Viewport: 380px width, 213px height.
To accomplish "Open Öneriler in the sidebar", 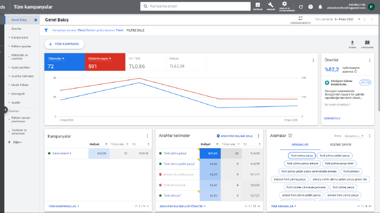I will tap(16, 29).
